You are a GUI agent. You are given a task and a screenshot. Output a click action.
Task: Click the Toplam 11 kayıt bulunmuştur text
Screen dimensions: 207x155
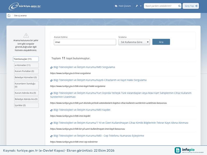(x=71, y=58)
